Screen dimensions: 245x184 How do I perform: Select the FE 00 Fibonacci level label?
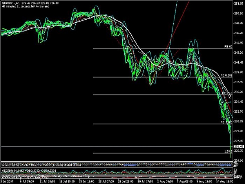pos(228,46)
